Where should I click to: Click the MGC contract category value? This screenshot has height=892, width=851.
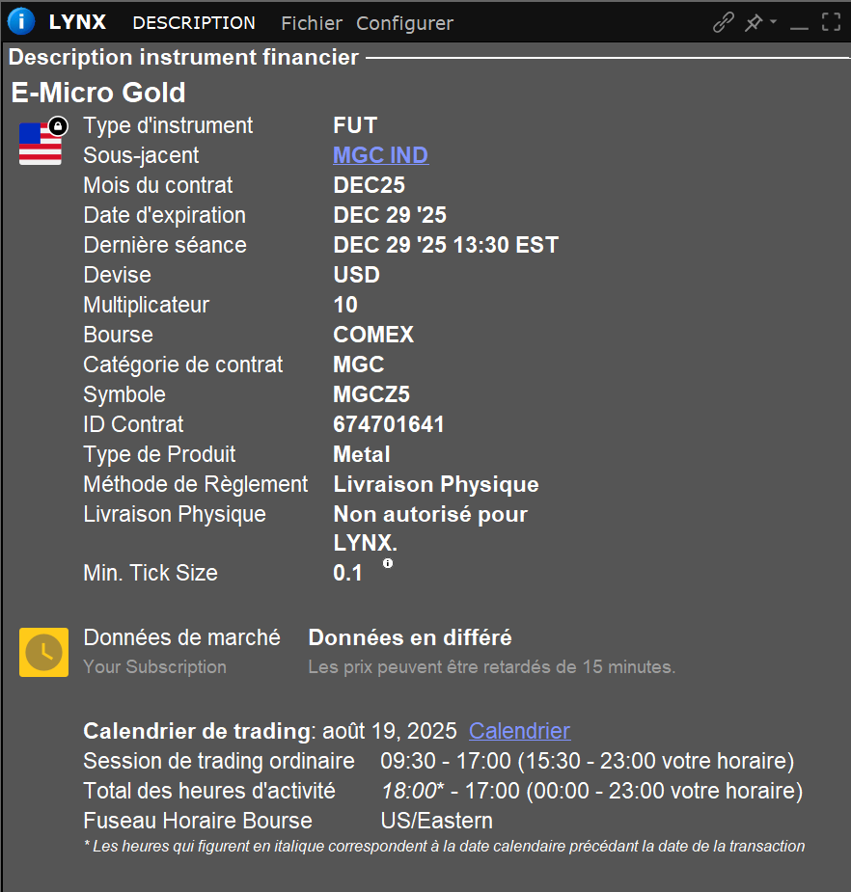pyautogui.click(x=359, y=365)
